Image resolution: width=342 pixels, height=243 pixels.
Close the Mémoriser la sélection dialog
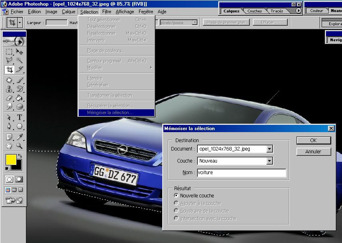[331, 128]
